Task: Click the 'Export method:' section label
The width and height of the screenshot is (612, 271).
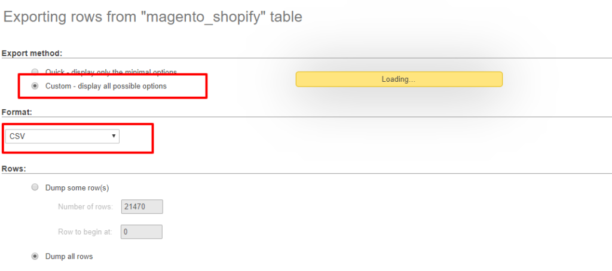Action: [32, 53]
